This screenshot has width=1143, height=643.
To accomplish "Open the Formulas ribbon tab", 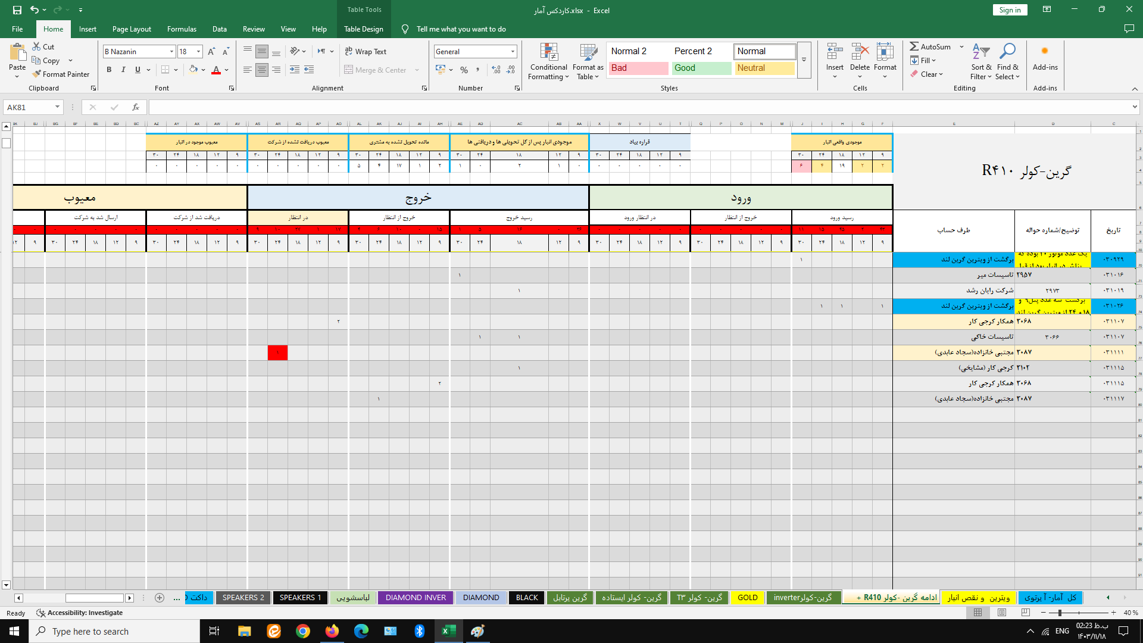I will 182,29.
